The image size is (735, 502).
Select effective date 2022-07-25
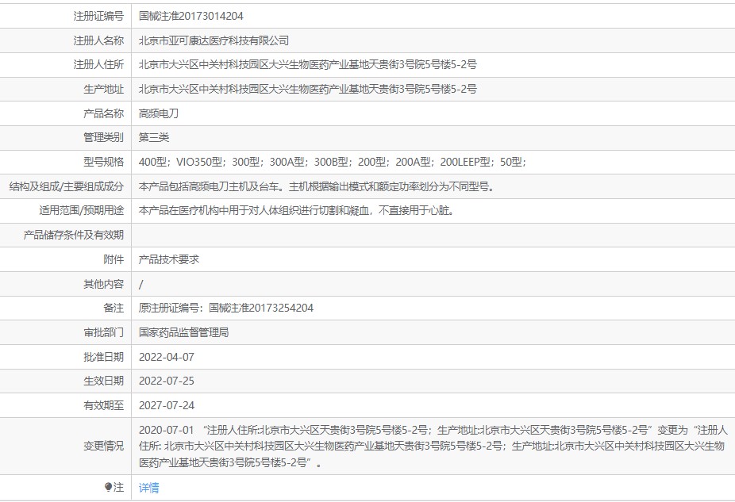167,381
